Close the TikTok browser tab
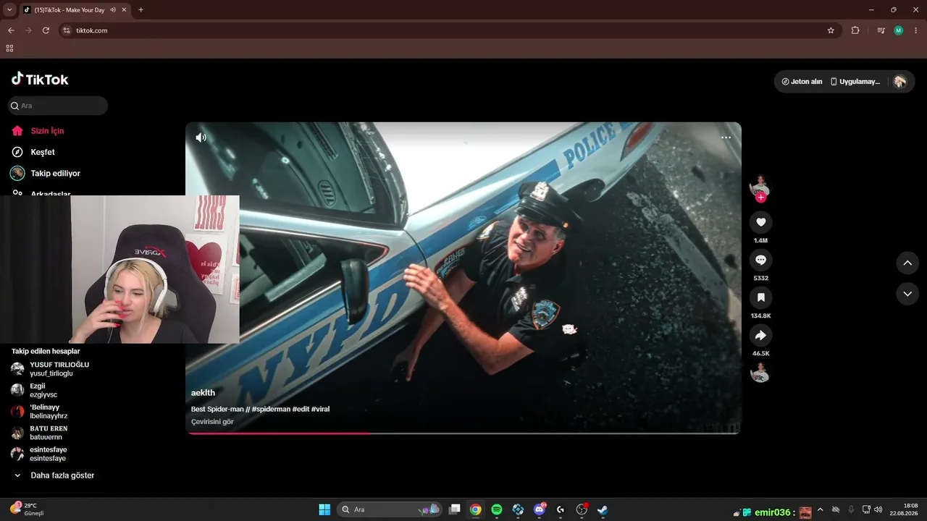The height and width of the screenshot is (521, 927). [x=124, y=10]
